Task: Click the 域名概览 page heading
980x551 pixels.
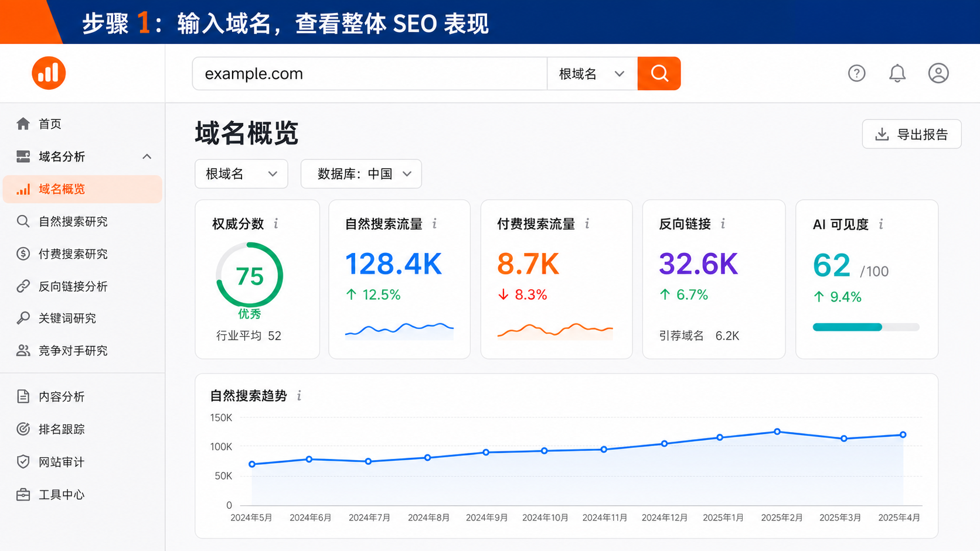Action: 247,134
